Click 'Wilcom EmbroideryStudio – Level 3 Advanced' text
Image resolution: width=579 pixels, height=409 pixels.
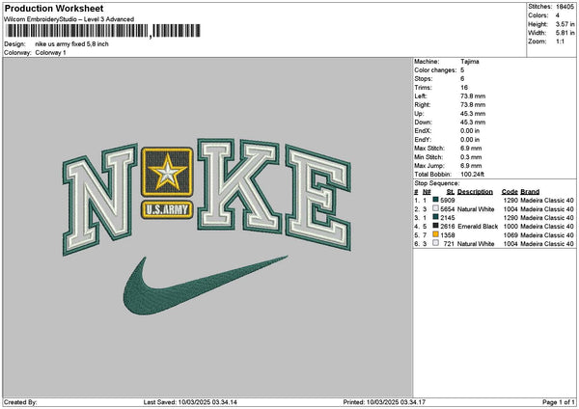(x=69, y=19)
